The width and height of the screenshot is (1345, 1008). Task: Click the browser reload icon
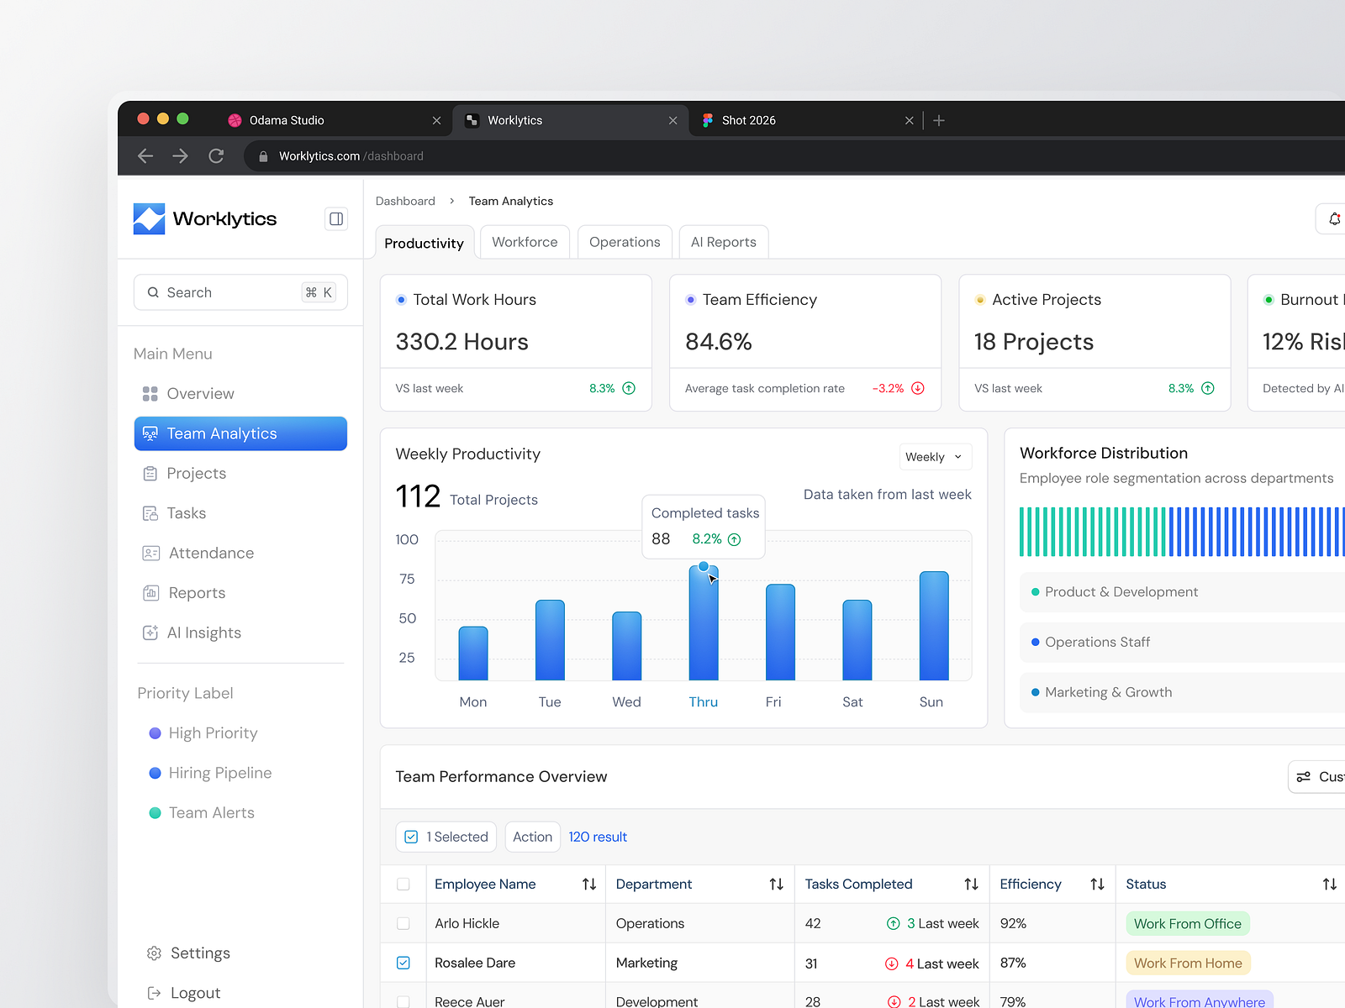click(216, 155)
